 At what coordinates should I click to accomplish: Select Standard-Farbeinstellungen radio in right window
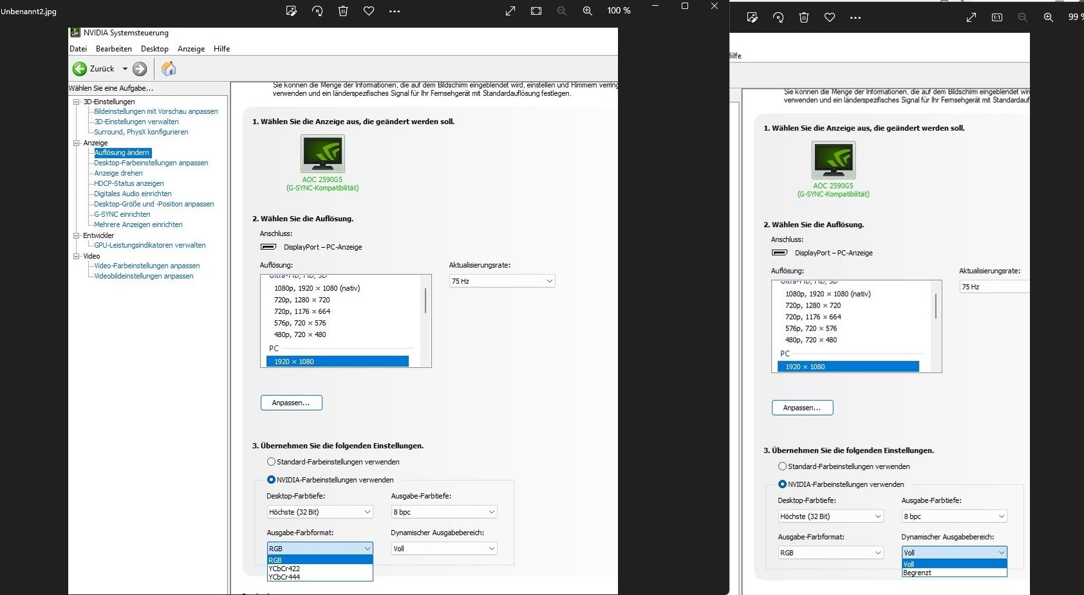(782, 466)
